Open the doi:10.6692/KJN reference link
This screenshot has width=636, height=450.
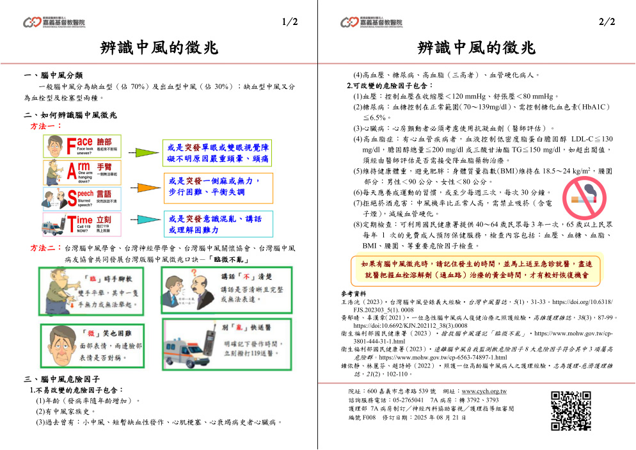(x=410, y=325)
